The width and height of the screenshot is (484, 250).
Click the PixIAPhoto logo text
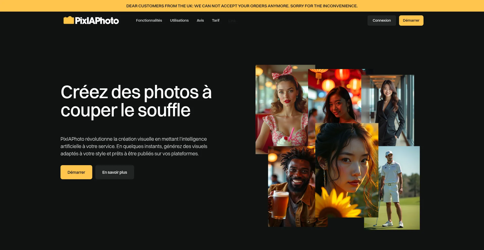click(x=97, y=20)
